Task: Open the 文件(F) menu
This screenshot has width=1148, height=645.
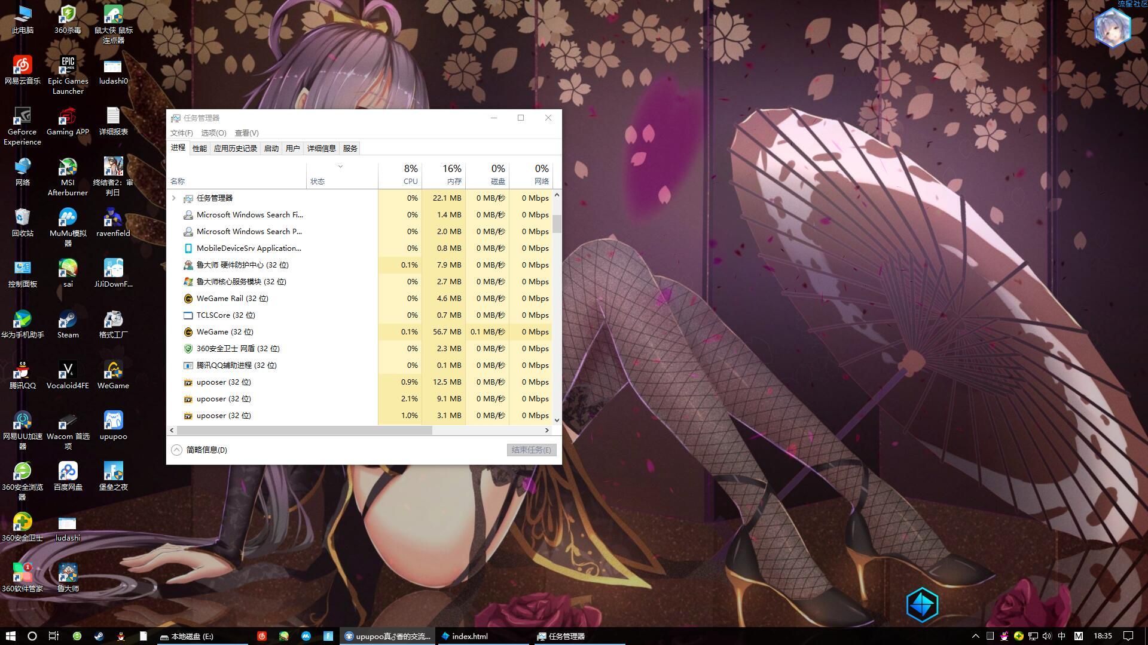Action: tap(182, 133)
